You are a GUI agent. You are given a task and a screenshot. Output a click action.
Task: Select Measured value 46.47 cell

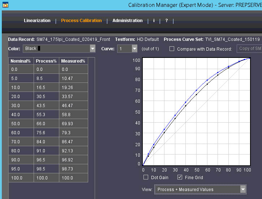coord(73,105)
